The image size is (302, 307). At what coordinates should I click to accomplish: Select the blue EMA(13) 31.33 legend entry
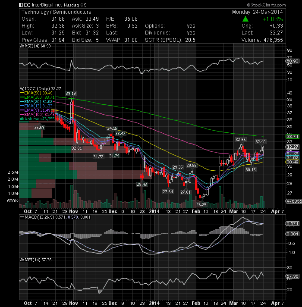point(36,106)
